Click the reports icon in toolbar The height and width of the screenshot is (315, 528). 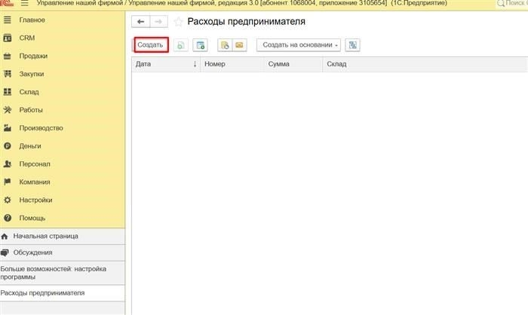pos(225,45)
